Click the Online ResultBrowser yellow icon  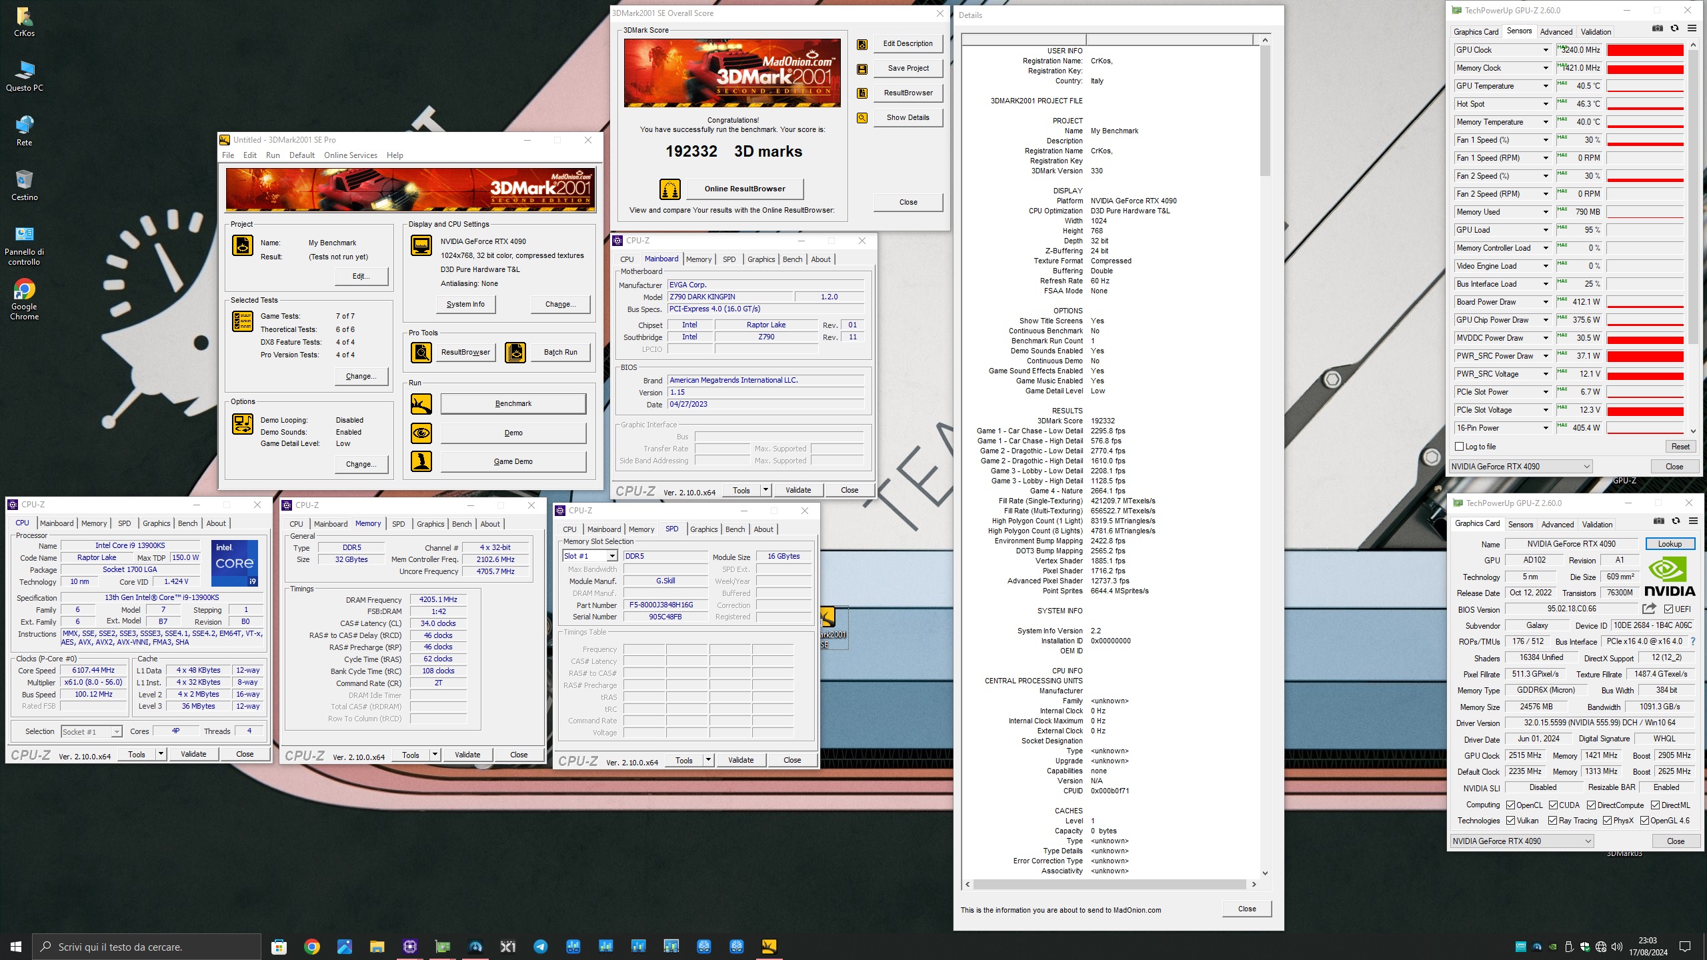670,189
